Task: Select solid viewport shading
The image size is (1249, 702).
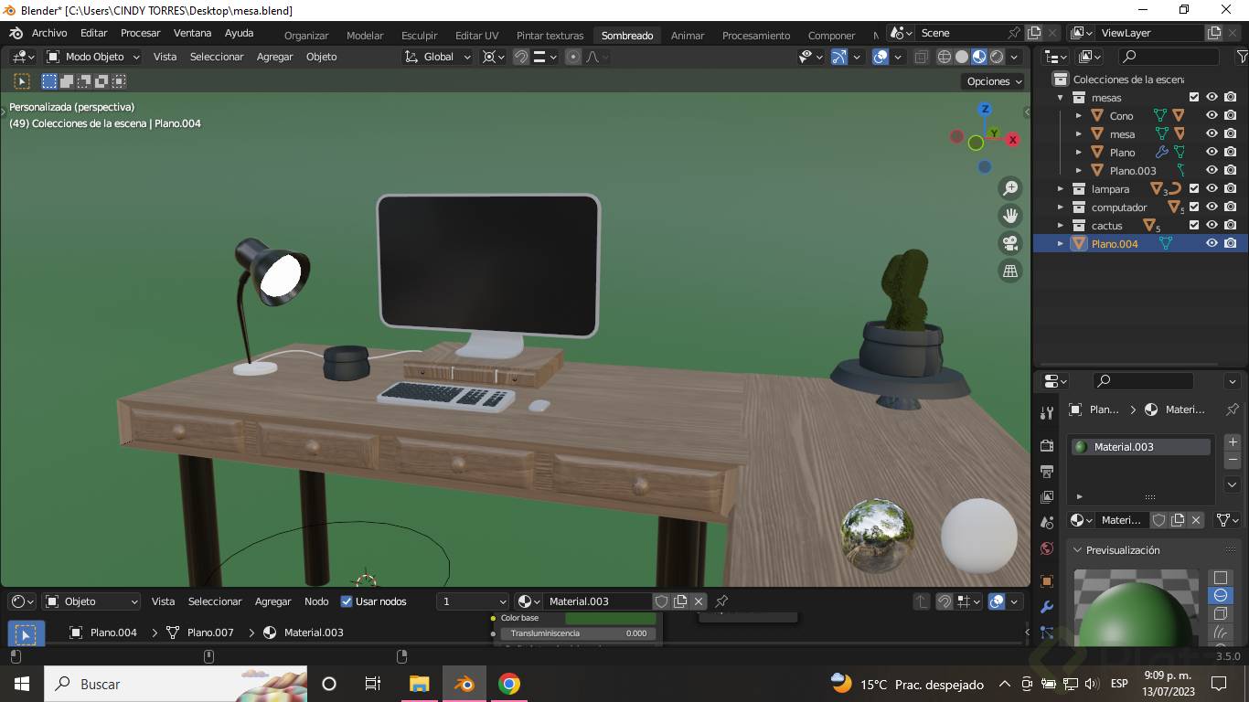Action: 962,57
